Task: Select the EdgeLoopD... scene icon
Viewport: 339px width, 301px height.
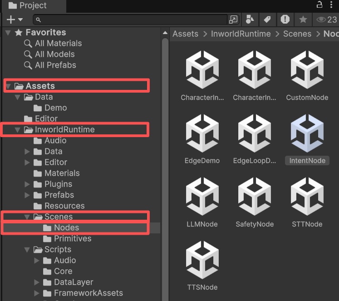Action: (x=255, y=133)
